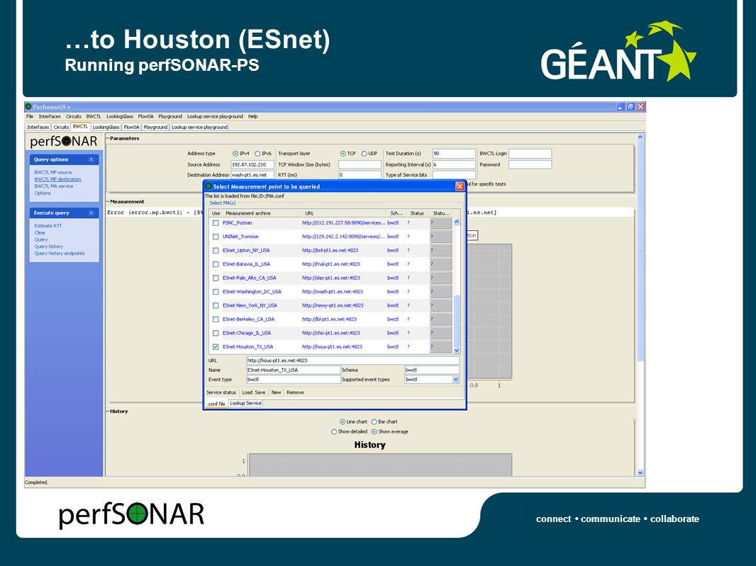This screenshot has height=566, width=756.
Task: Check the ESnet-New_York_NY_USA checkbox
Action: pyautogui.click(x=216, y=305)
